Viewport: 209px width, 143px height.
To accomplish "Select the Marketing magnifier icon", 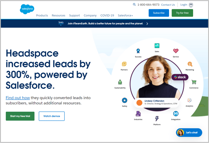I will [190, 64].
